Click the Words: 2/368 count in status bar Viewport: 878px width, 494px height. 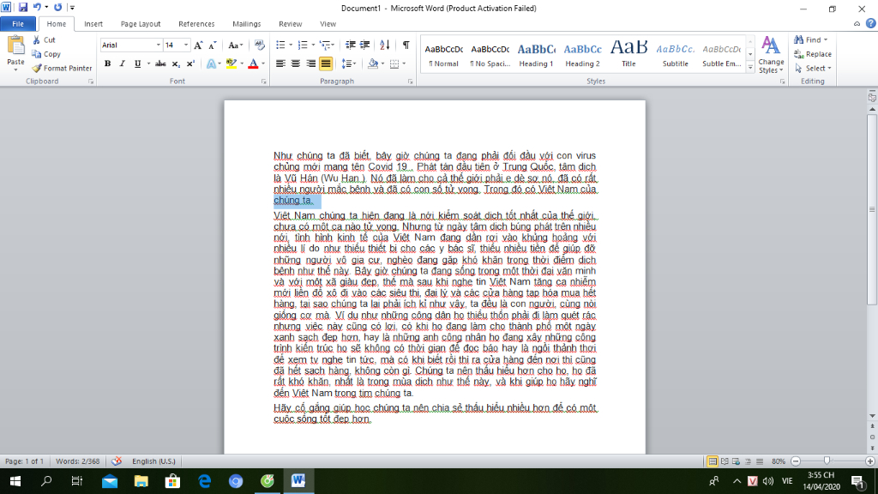pyautogui.click(x=77, y=461)
